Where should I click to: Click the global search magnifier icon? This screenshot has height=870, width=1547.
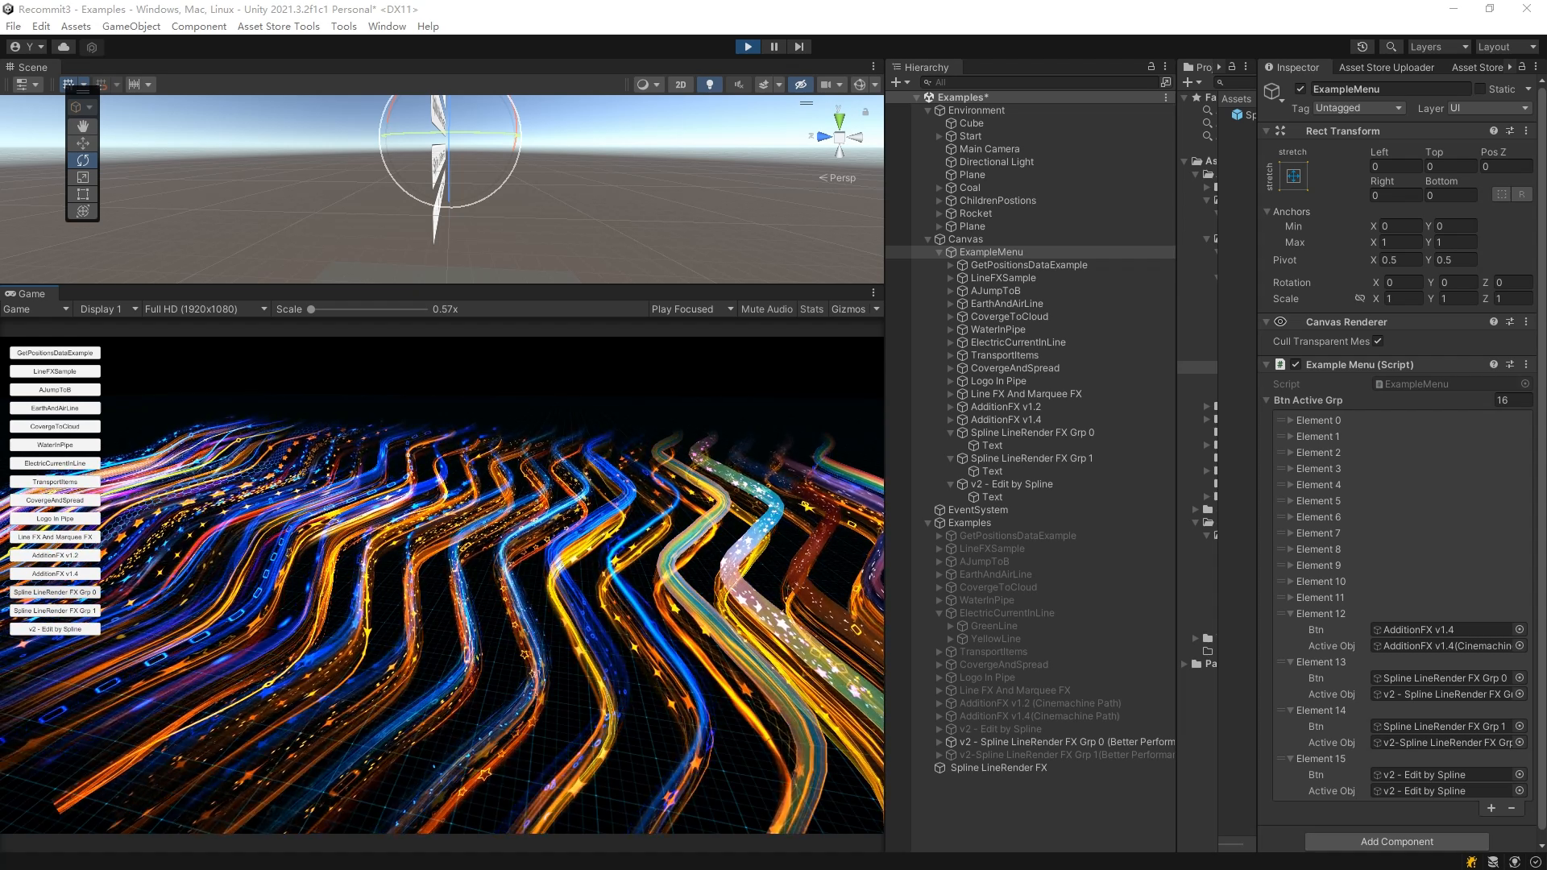1391,47
